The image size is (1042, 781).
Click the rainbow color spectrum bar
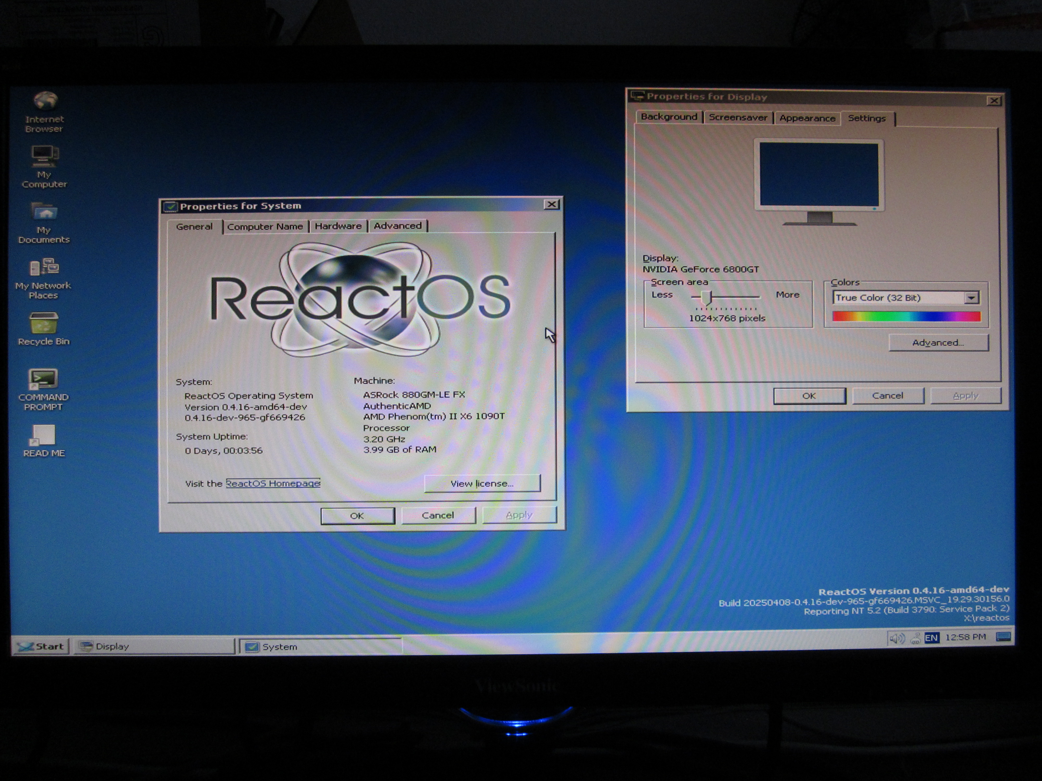coord(906,316)
